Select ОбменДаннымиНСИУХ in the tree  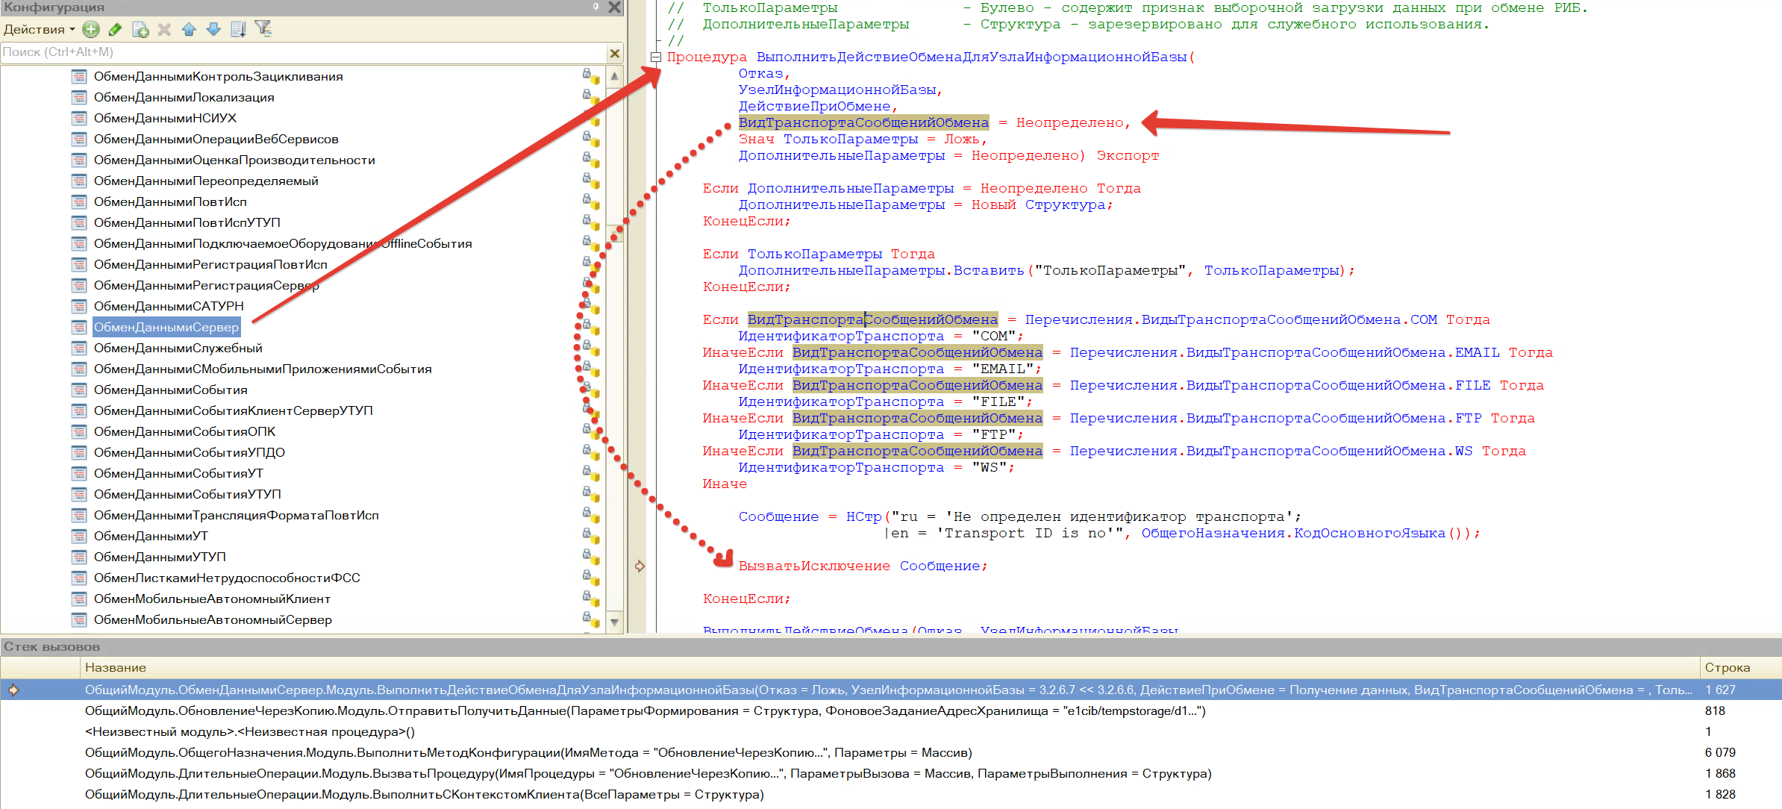coord(165,118)
